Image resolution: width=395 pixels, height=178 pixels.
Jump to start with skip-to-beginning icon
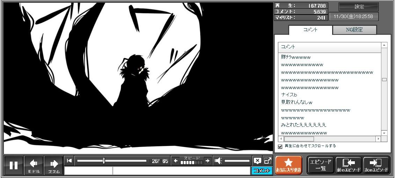(69, 161)
